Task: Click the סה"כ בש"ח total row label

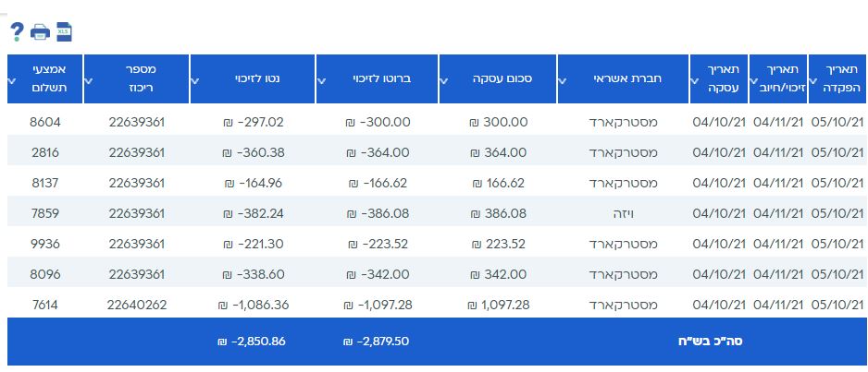Action: (x=712, y=342)
